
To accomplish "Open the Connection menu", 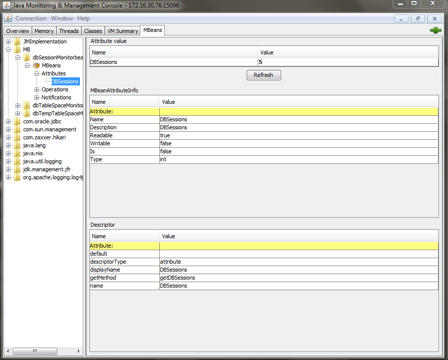I will click(x=31, y=18).
